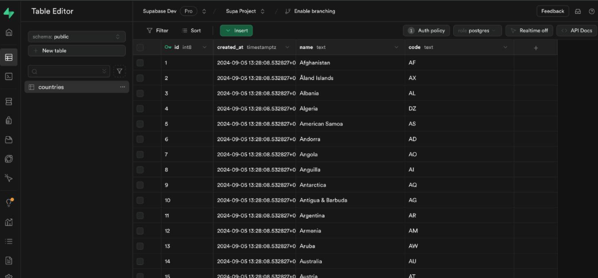Open the code column header menu
This screenshot has height=278, width=598.
(505, 47)
